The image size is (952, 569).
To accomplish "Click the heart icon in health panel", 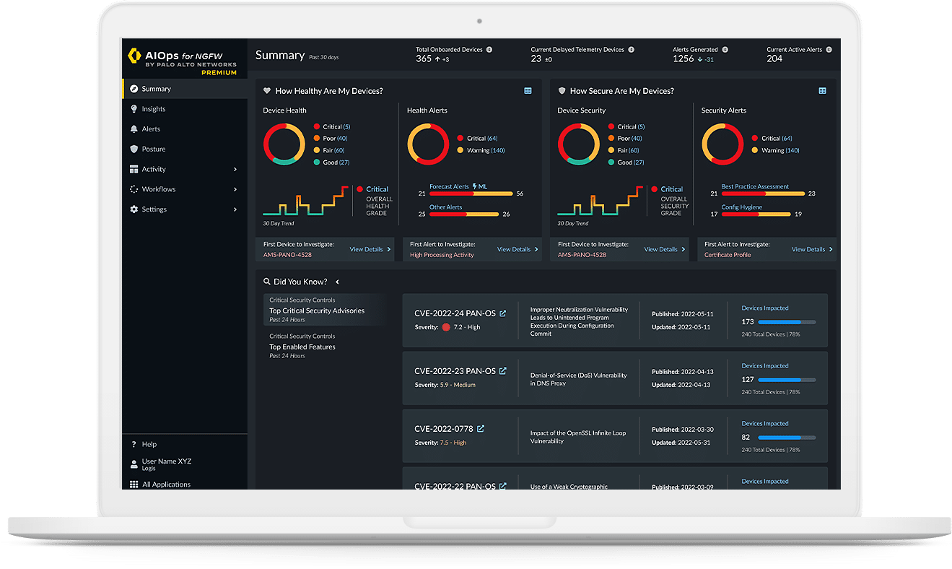I will point(267,91).
